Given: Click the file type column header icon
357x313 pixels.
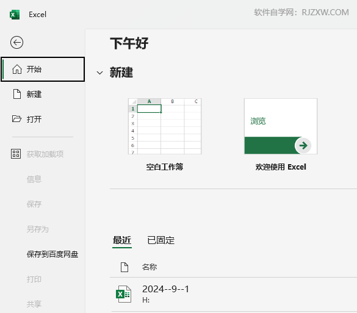Looking at the screenshot, I should (x=124, y=267).
